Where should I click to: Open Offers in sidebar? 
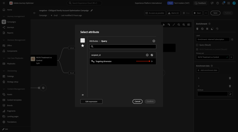[10, 45]
